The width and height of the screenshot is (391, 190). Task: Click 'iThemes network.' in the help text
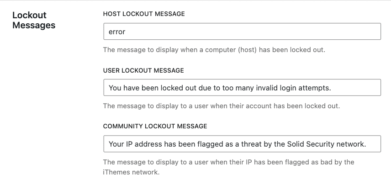click(x=131, y=172)
